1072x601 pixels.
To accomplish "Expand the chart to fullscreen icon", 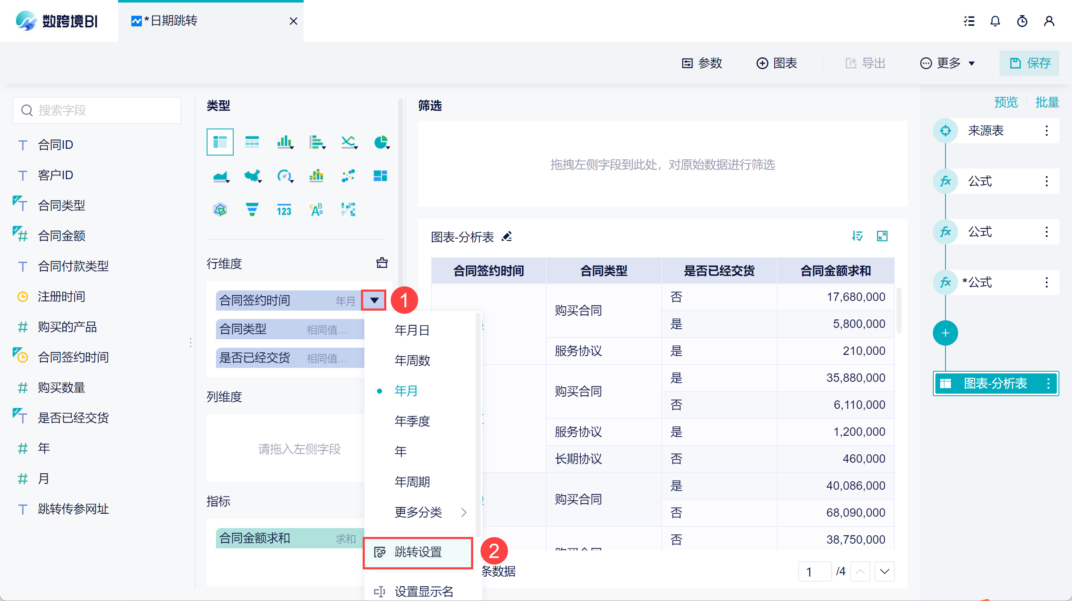I will [x=882, y=236].
